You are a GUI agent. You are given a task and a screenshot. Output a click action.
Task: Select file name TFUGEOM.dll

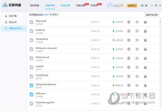click(x=42, y=75)
